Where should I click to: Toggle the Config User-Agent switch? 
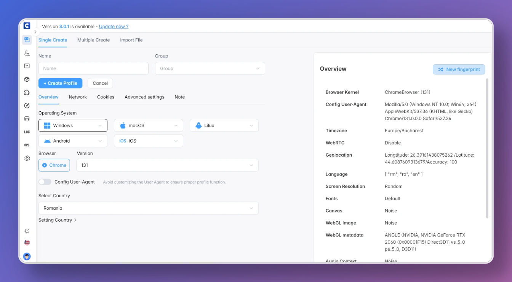(45, 182)
